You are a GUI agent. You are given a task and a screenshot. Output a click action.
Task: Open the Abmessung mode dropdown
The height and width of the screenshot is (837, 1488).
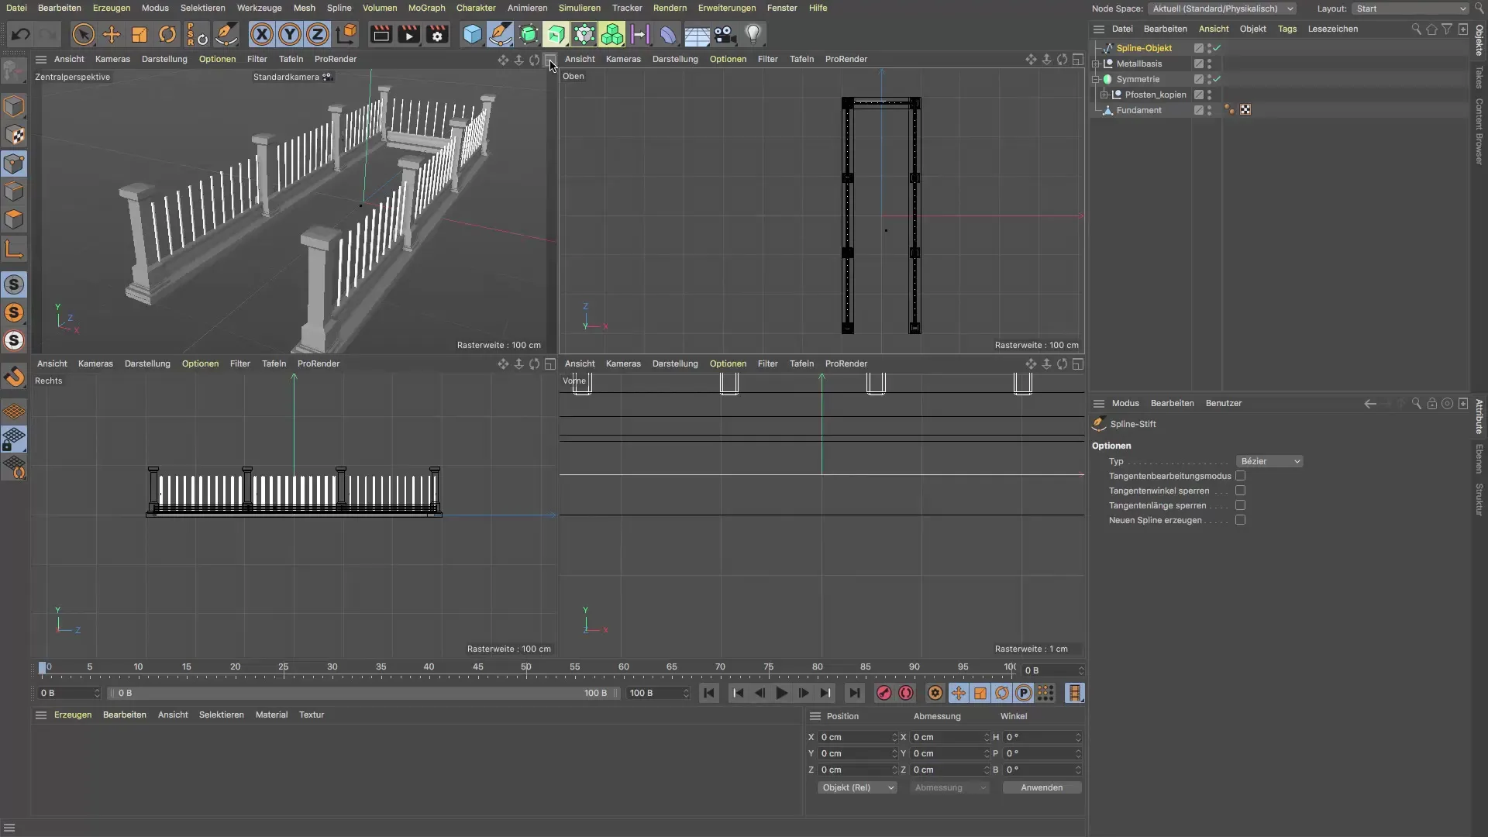(949, 787)
